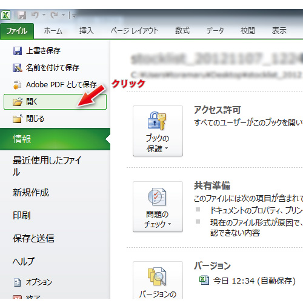This screenshot has height=303, width=303.
Task: Click the save floppy icon in quick access toolbar
Action: click(22, 15)
